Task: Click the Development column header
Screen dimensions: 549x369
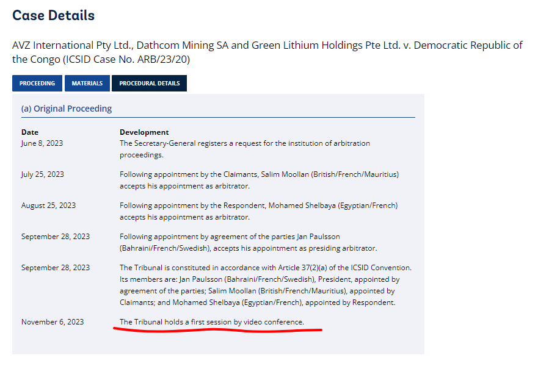Action: 144,132
